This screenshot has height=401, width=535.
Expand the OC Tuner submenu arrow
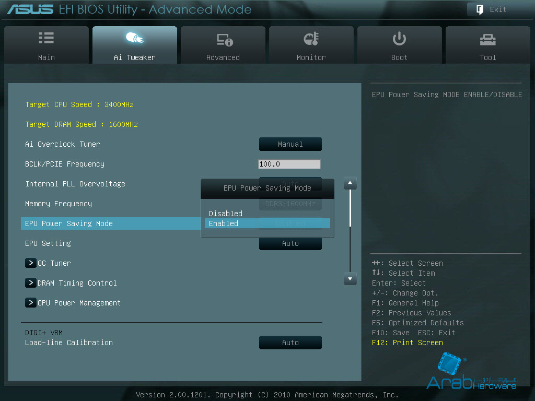[x=31, y=263]
